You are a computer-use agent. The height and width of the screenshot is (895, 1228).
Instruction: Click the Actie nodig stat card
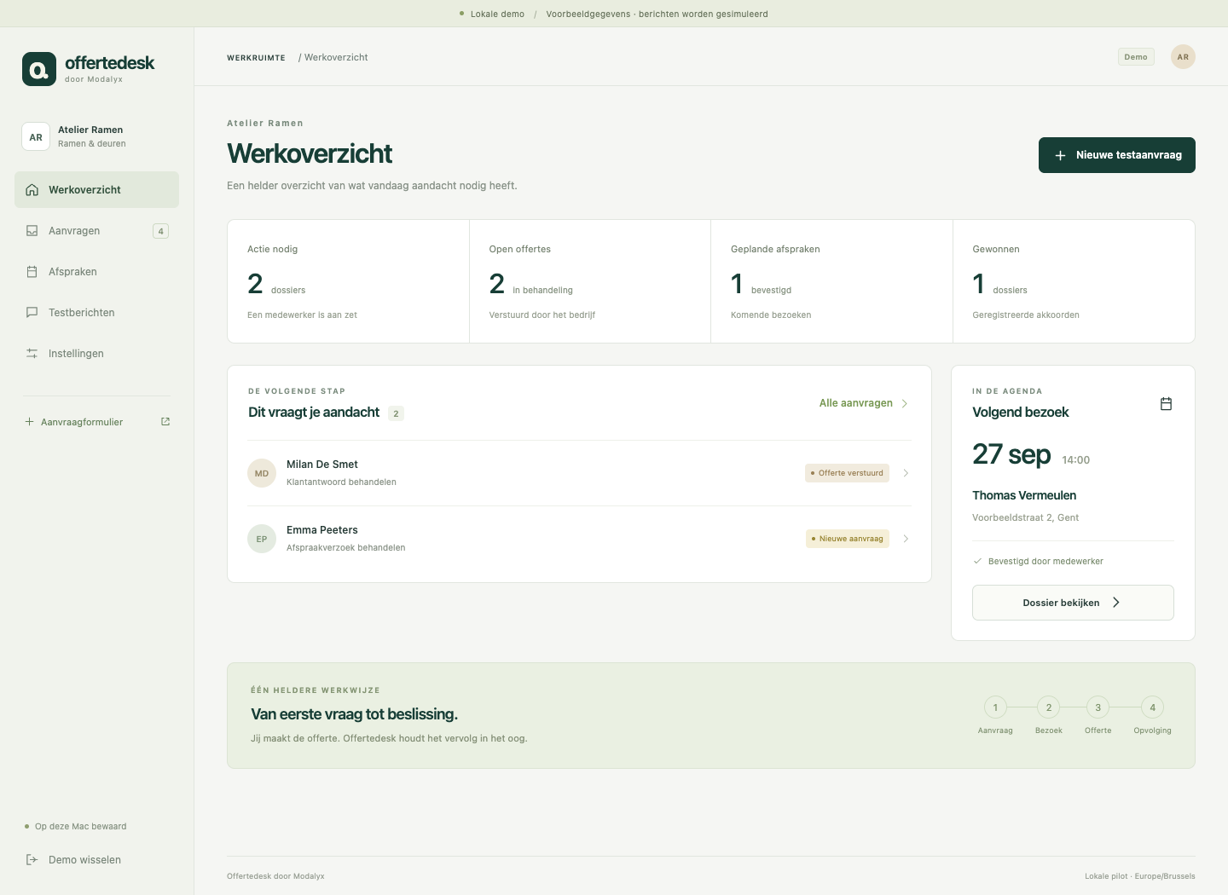pyautogui.click(x=348, y=281)
